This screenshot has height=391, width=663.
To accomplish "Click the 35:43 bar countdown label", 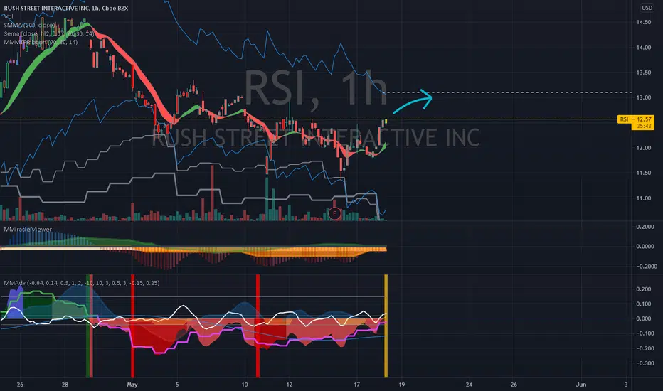I will pyautogui.click(x=644, y=126).
